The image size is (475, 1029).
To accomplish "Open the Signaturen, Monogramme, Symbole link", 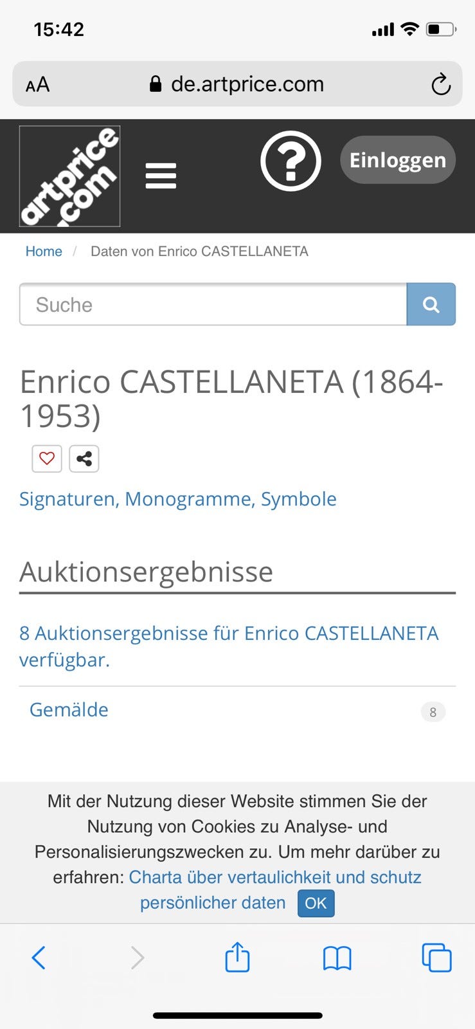I will pyautogui.click(x=177, y=498).
